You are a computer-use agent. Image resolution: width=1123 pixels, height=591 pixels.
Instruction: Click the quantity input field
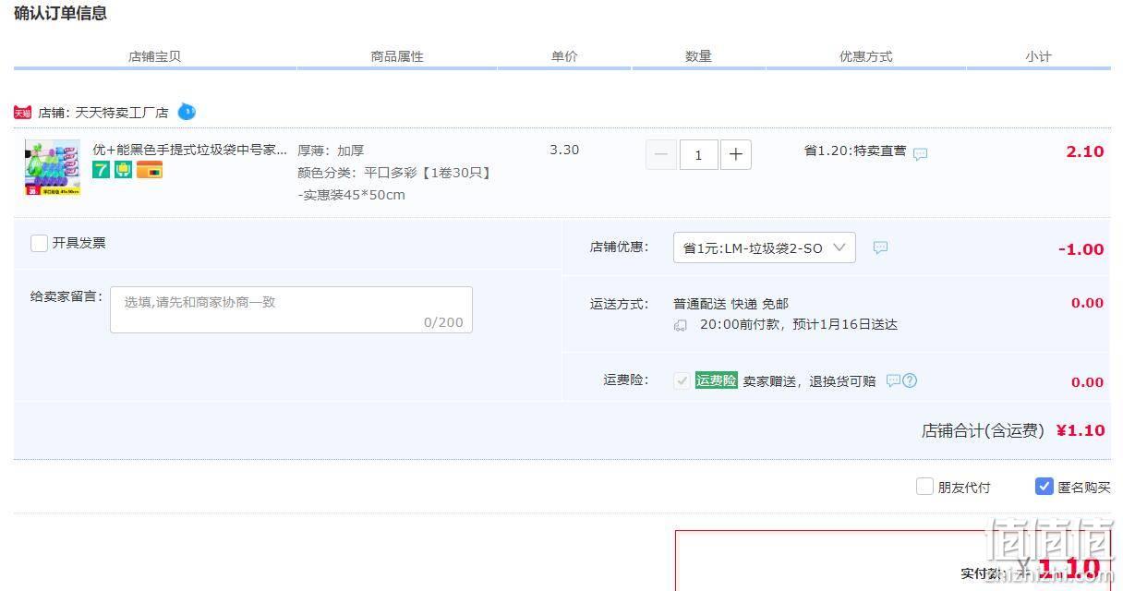[x=699, y=155]
